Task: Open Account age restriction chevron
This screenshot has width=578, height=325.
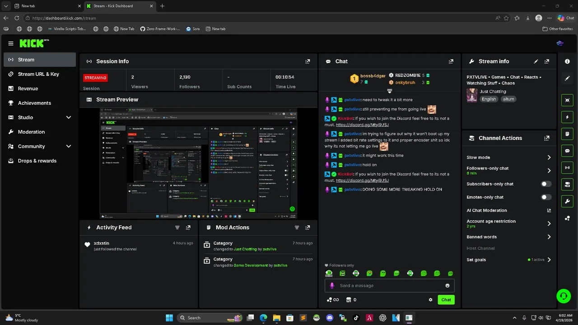Action: pyautogui.click(x=549, y=223)
